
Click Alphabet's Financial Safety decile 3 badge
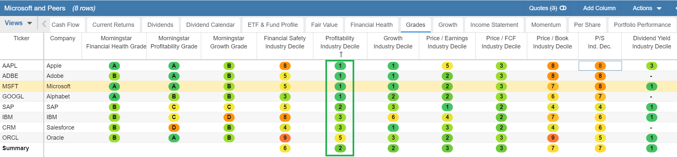[285, 96]
